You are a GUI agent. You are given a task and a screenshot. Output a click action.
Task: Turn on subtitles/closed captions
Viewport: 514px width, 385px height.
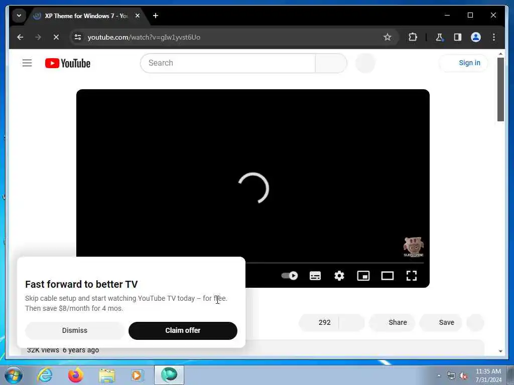click(x=315, y=276)
